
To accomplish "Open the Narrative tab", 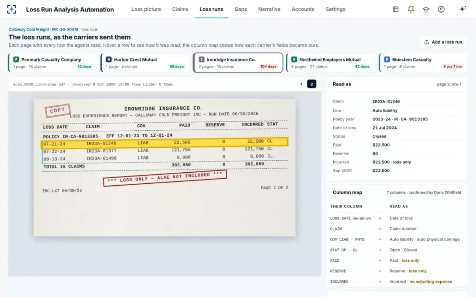I will click(x=269, y=9).
